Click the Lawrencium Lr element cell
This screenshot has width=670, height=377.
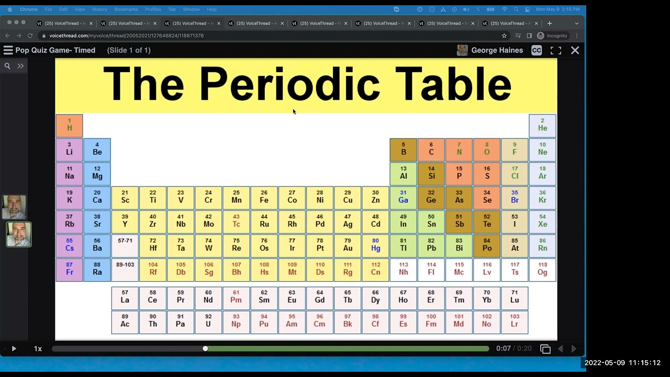(x=515, y=321)
